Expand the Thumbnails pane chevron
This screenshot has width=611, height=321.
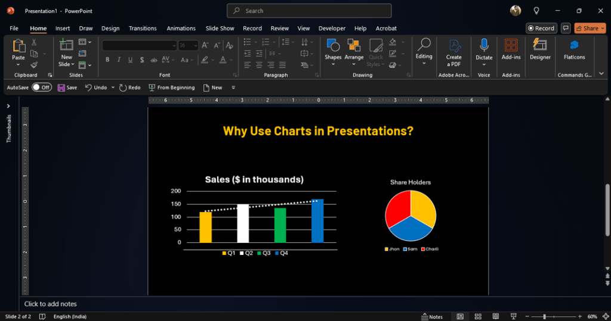point(8,106)
